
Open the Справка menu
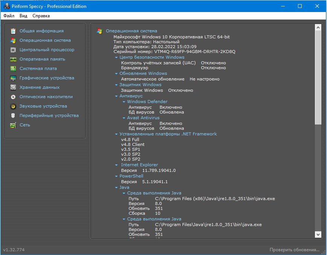pos(41,16)
